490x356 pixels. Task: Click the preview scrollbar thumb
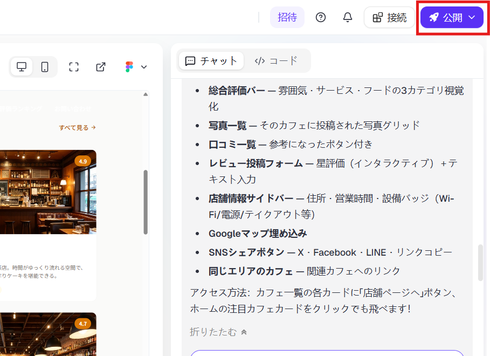click(x=146, y=202)
